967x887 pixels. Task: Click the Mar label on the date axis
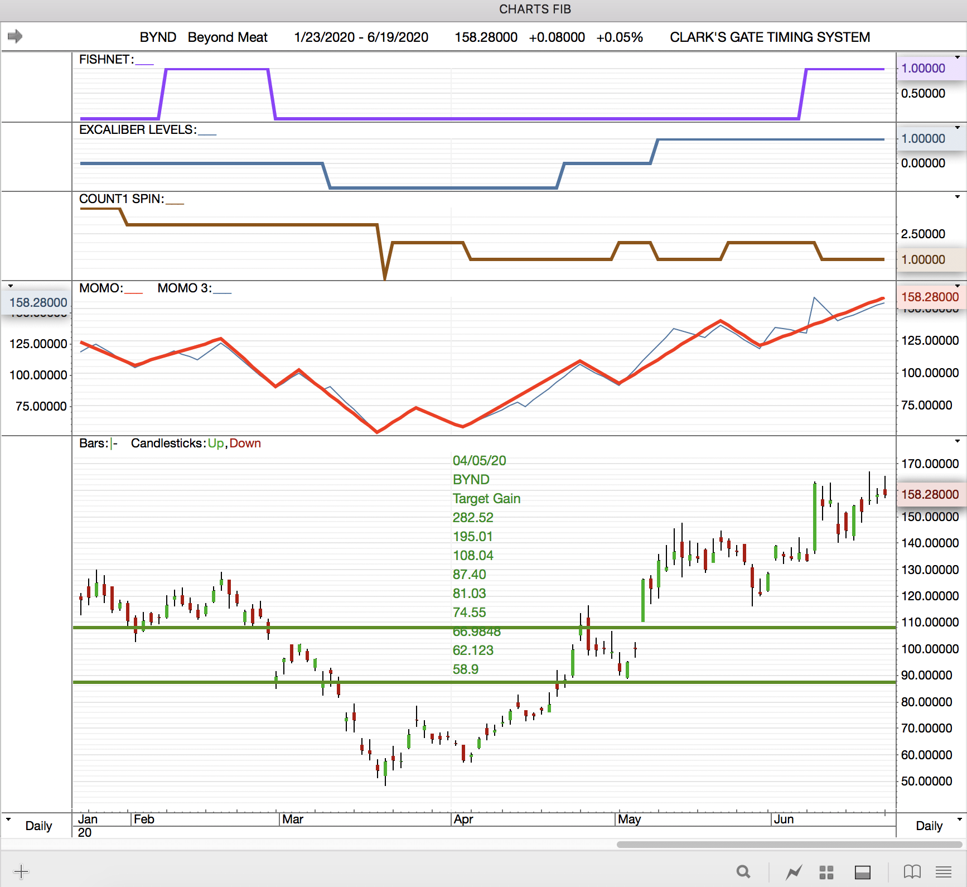pyautogui.click(x=293, y=819)
